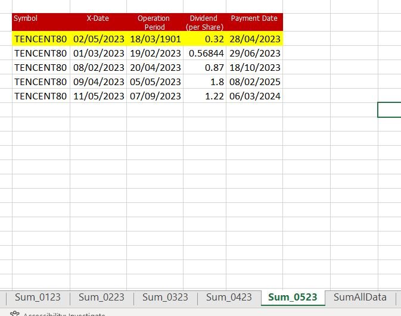401x316 pixels.
Task: Click the active Sum_0523 sheet tab
Action: (x=293, y=297)
